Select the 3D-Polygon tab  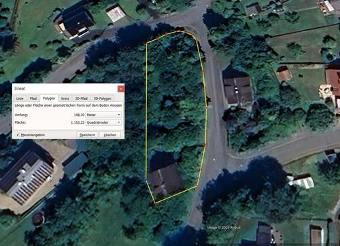(x=103, y=99)
